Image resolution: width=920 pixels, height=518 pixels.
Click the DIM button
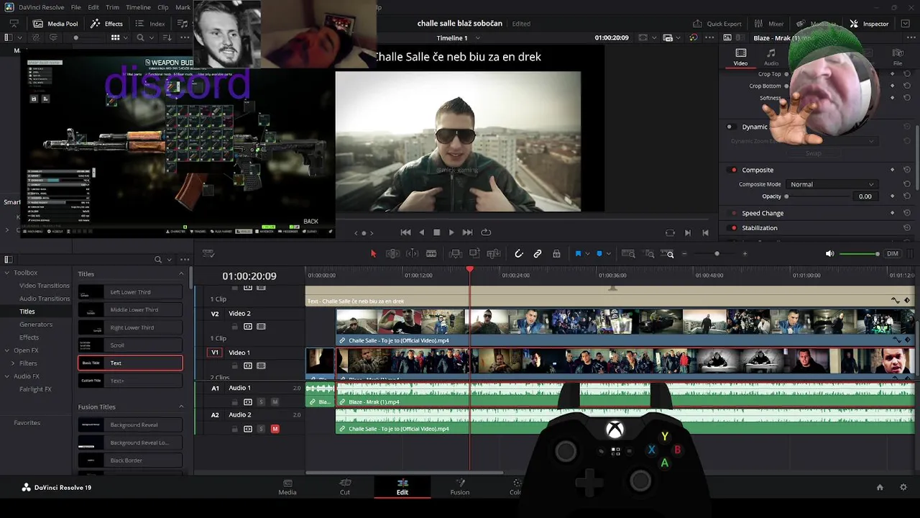tap(892, 254)
